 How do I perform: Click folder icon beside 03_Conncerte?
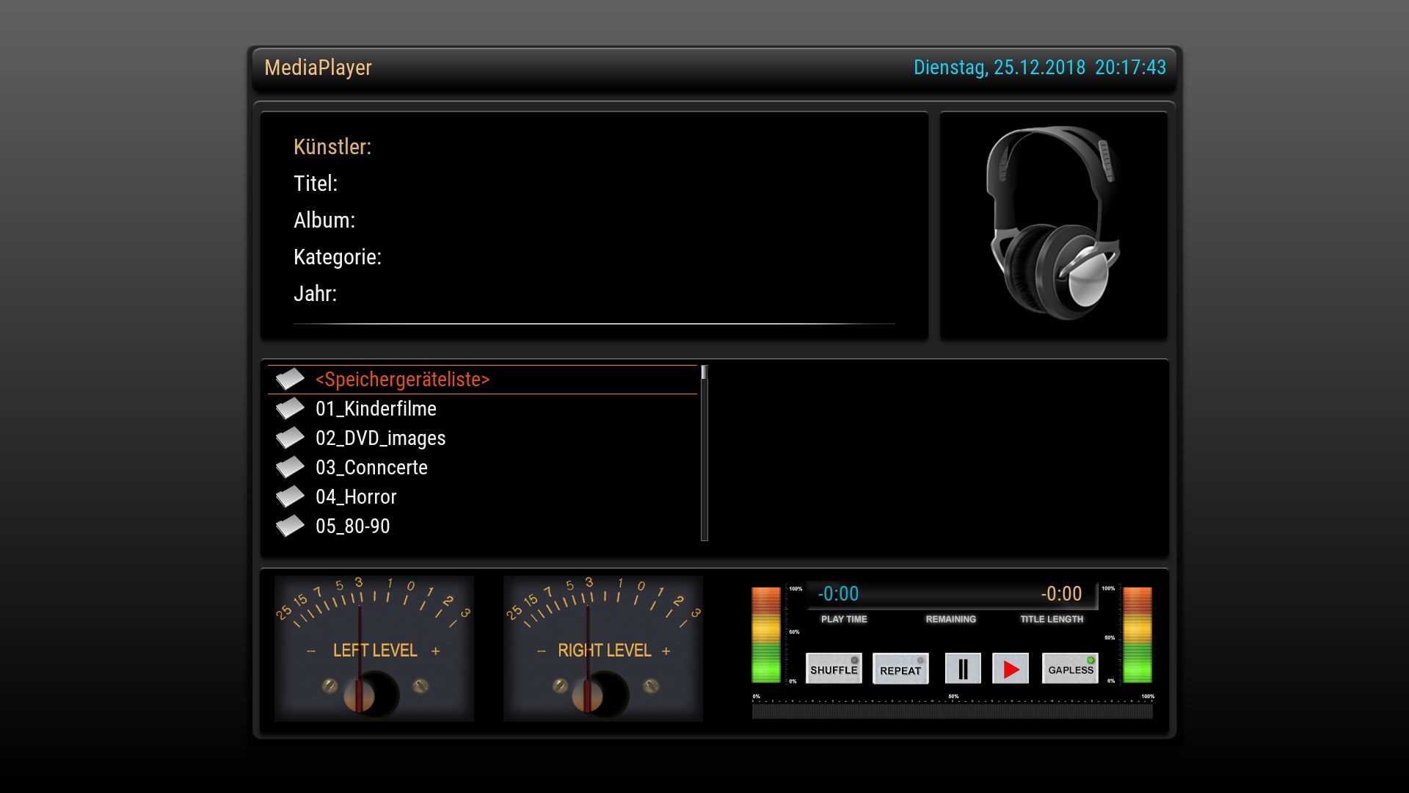[x=290, y=467]
